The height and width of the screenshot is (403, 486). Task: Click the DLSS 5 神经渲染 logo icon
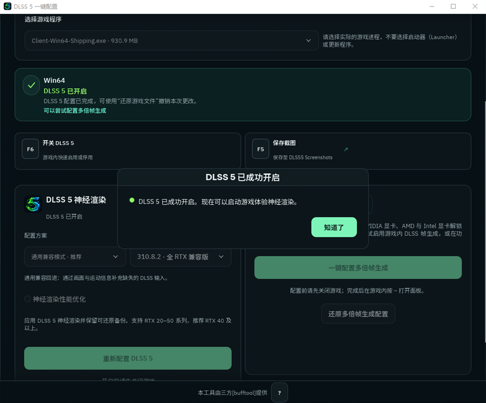[33, 204]
